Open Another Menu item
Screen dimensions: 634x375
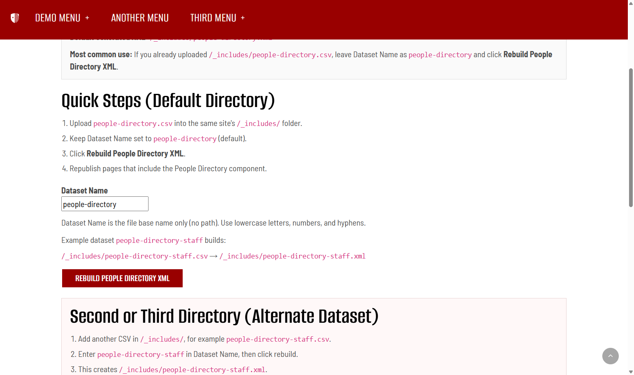click(x=140, y=18)
